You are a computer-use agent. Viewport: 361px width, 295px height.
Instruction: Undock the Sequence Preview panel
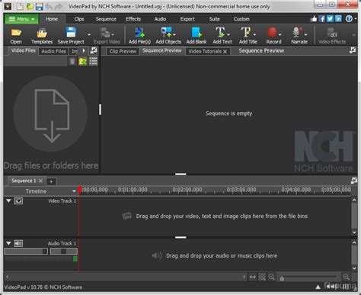click(x=353, y=50)
